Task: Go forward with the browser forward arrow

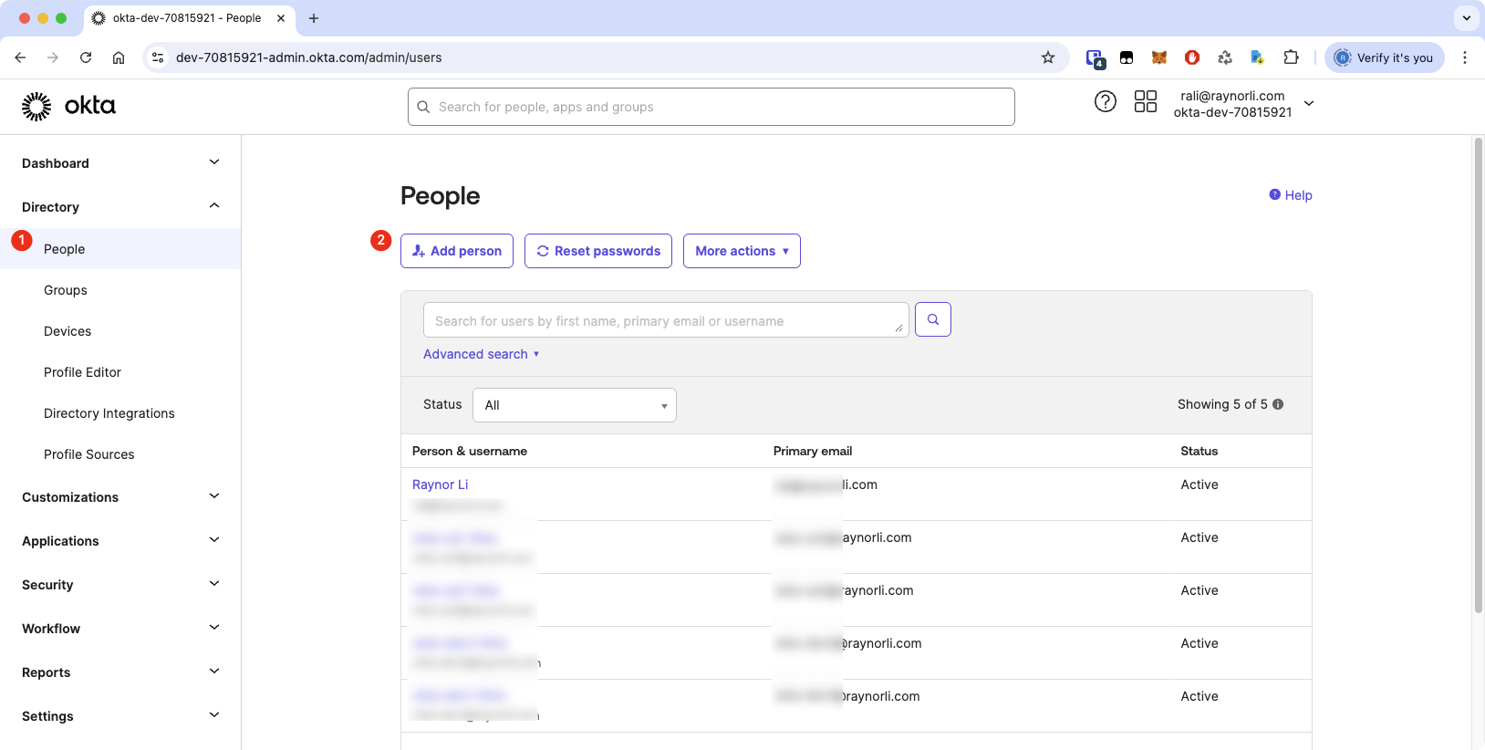Action: pyautogui.click(x=53, y=57)
